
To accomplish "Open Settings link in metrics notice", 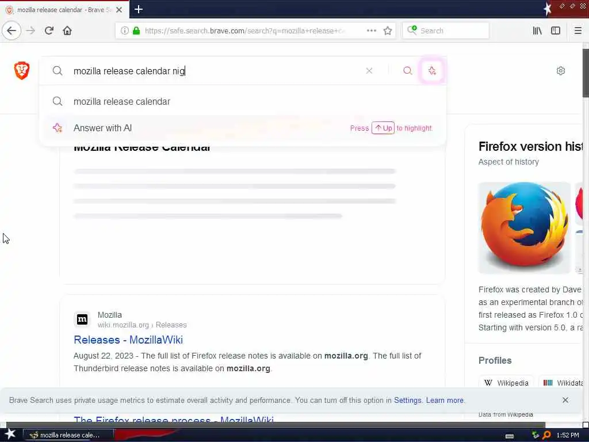I will [x=408, y=401].
